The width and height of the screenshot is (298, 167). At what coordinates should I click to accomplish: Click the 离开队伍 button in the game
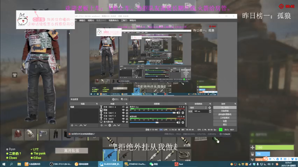72,151
